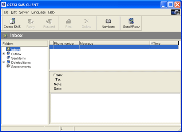This screenshot has width=182, height=132.
Task: Click the To: label in preview
Action: point(58,79)
